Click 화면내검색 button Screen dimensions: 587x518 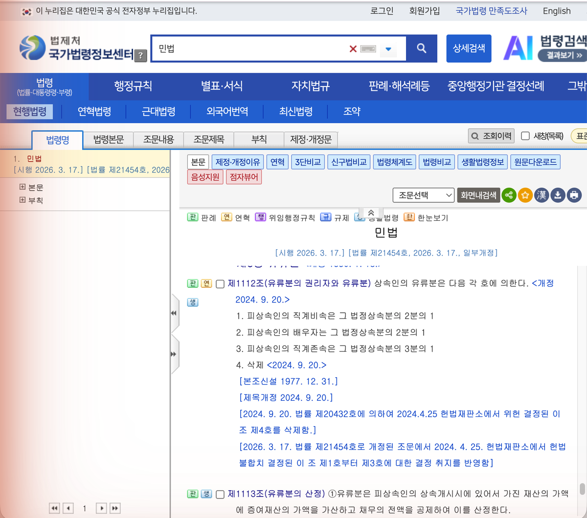point(478,195)
